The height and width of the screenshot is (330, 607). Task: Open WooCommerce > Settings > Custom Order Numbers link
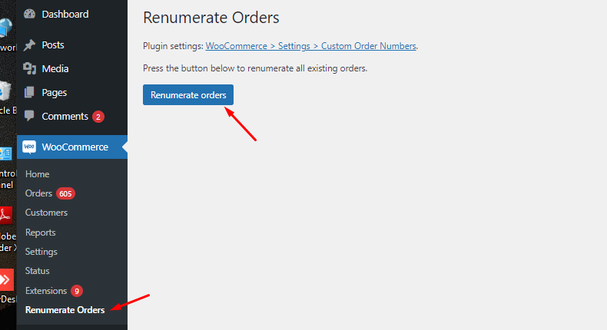[x=311, y=46]
